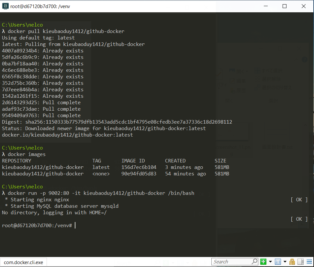
Task: Click the search magnifier icon
Action: (255, 261)
